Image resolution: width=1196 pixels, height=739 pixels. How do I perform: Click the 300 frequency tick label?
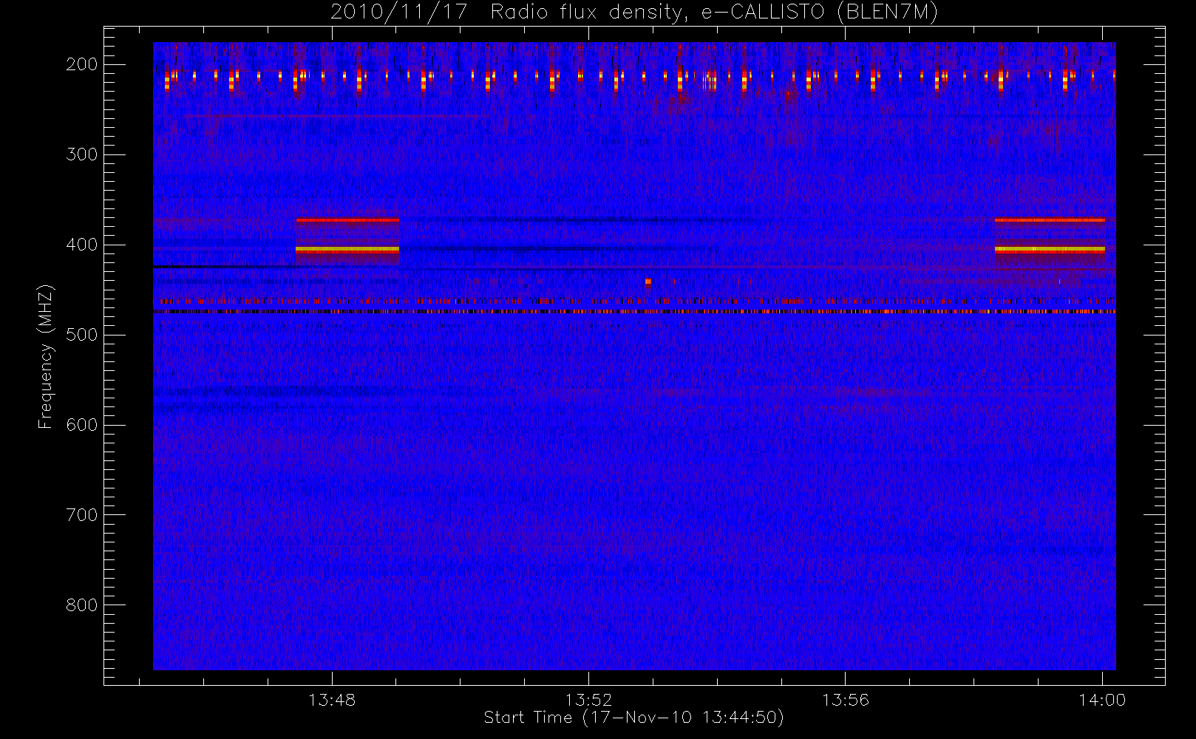click(x=81, y=154)
